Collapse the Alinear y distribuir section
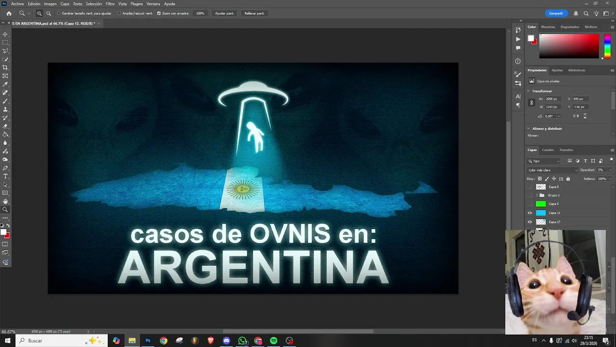This screenshot has height=347, width=616. click(x=529, y=129)
